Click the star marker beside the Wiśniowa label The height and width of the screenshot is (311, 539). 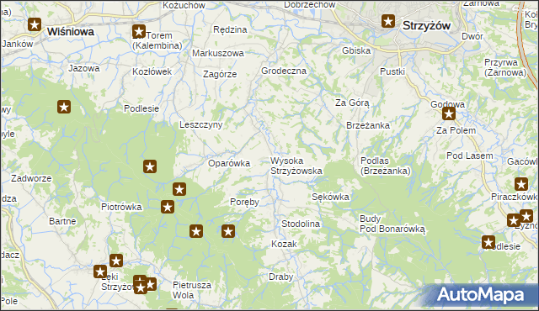(x=35, y=24)
